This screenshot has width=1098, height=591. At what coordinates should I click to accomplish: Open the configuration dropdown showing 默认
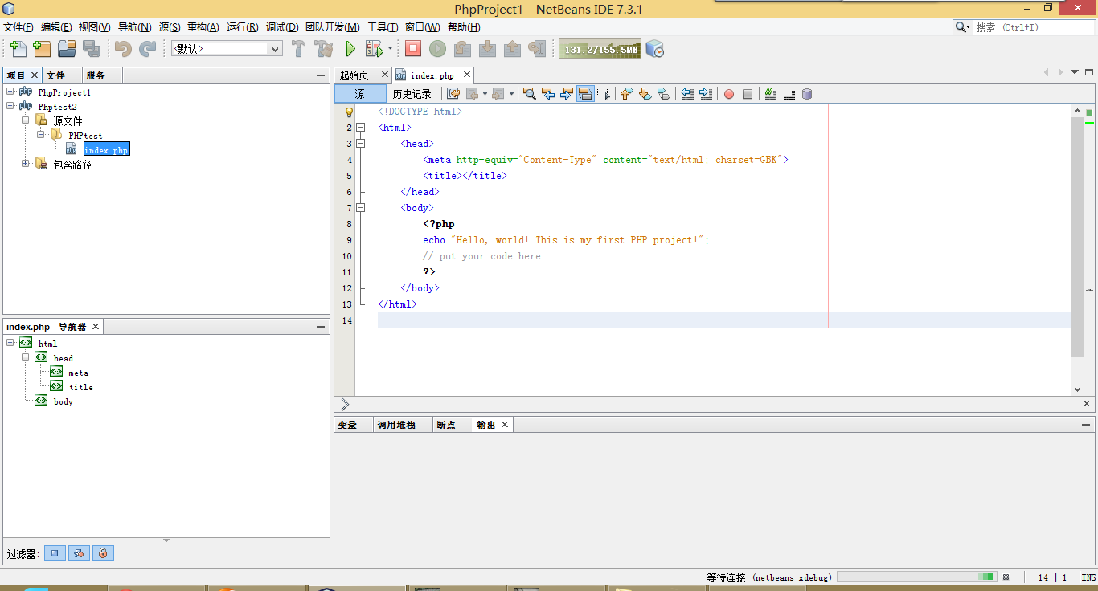pos(227,49)
